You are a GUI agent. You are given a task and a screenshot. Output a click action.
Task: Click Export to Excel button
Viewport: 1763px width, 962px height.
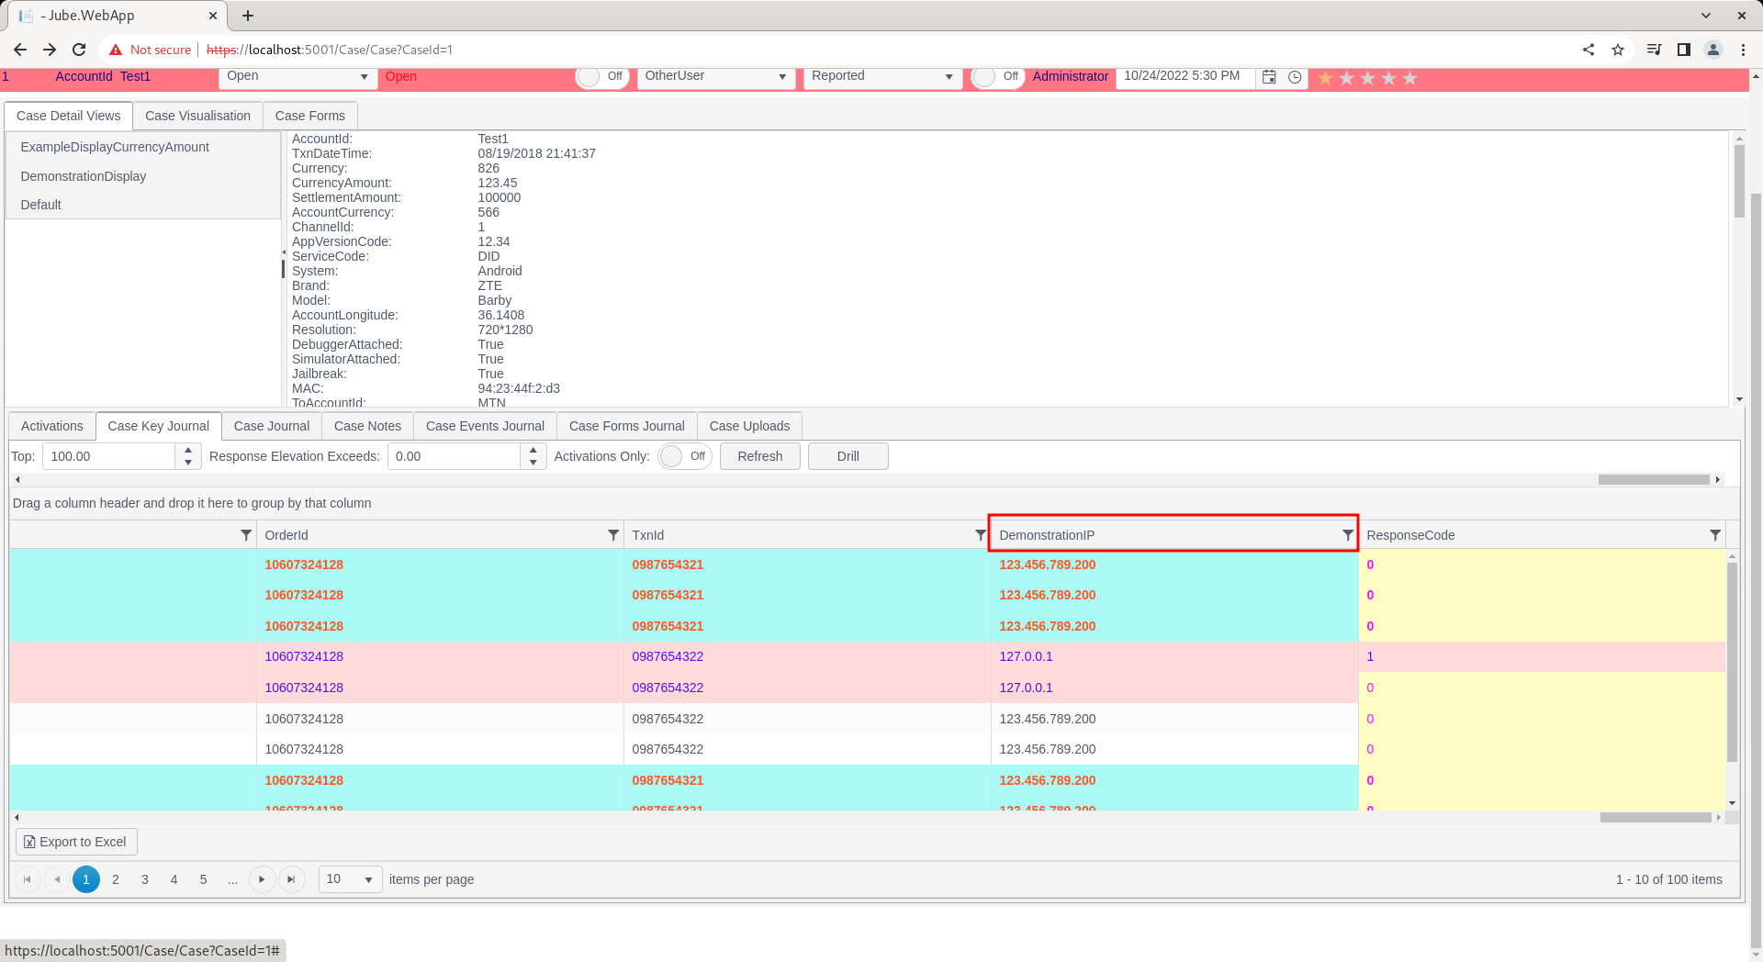coord(76,842)
